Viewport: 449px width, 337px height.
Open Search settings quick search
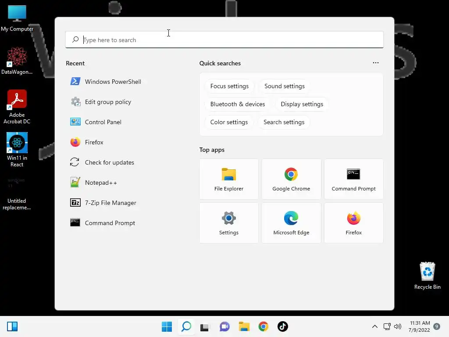(284, 122)
